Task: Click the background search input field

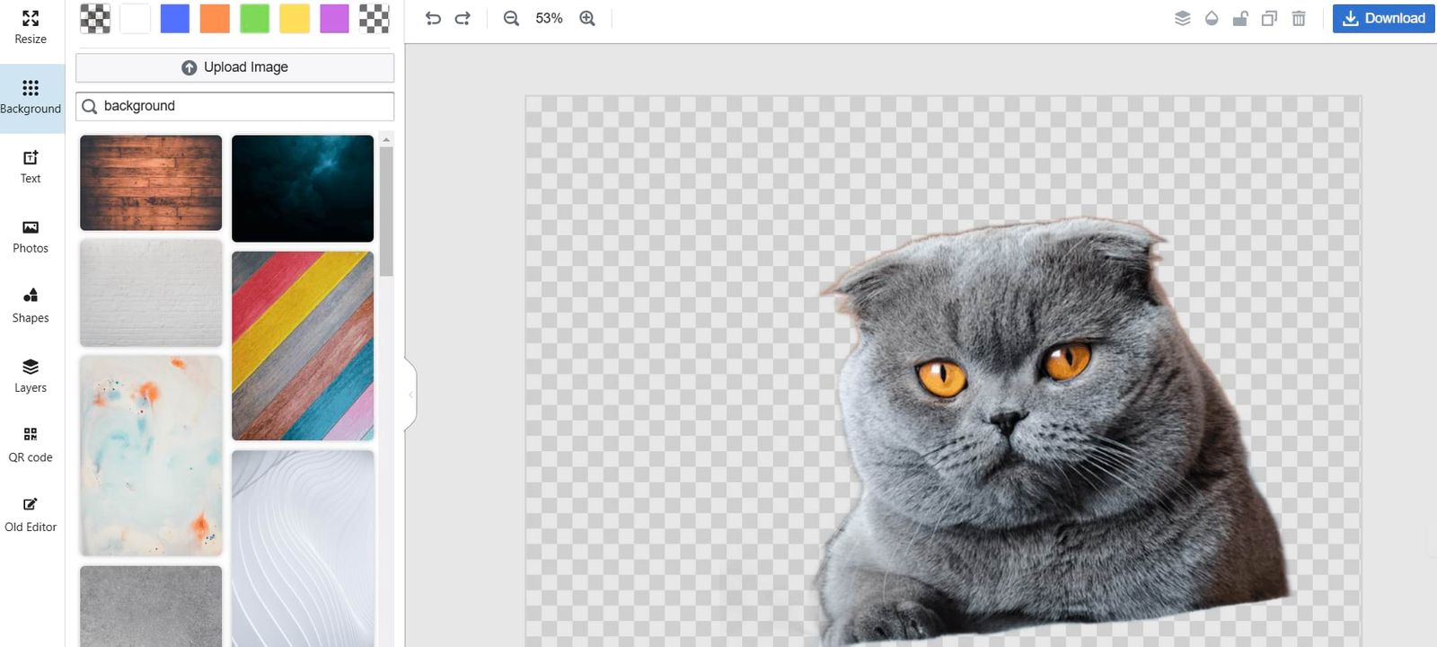Action: pos(242,106)
